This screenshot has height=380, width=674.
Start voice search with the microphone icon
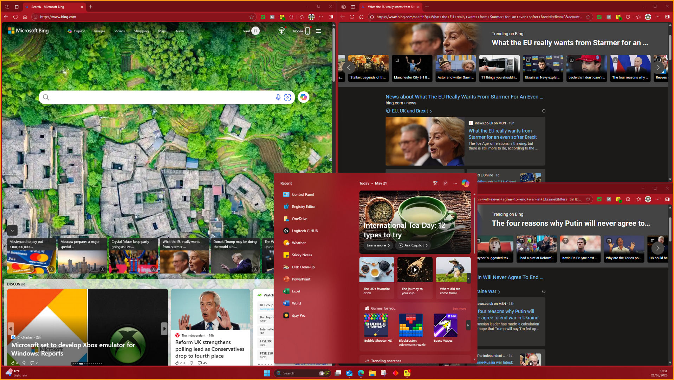[278, 97]
